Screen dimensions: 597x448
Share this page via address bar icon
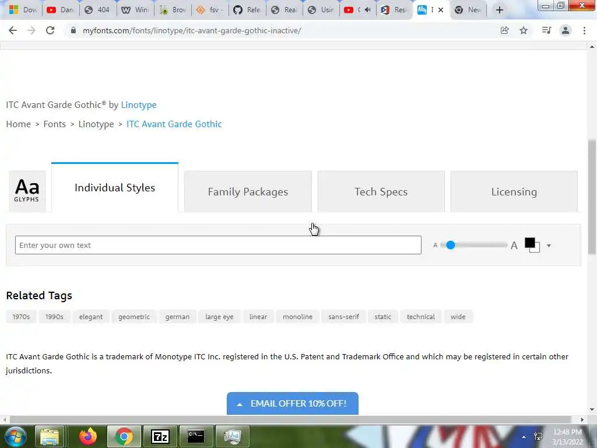(x=504, y=30)
